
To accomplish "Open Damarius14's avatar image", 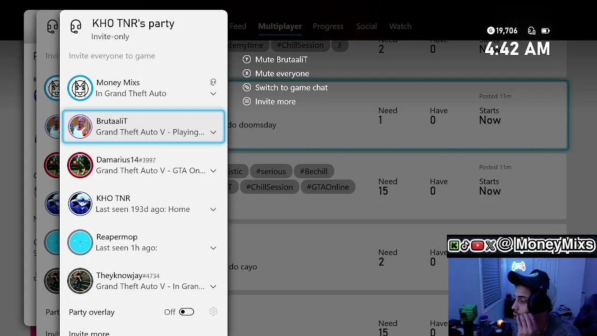I will [x=80, y=165].
